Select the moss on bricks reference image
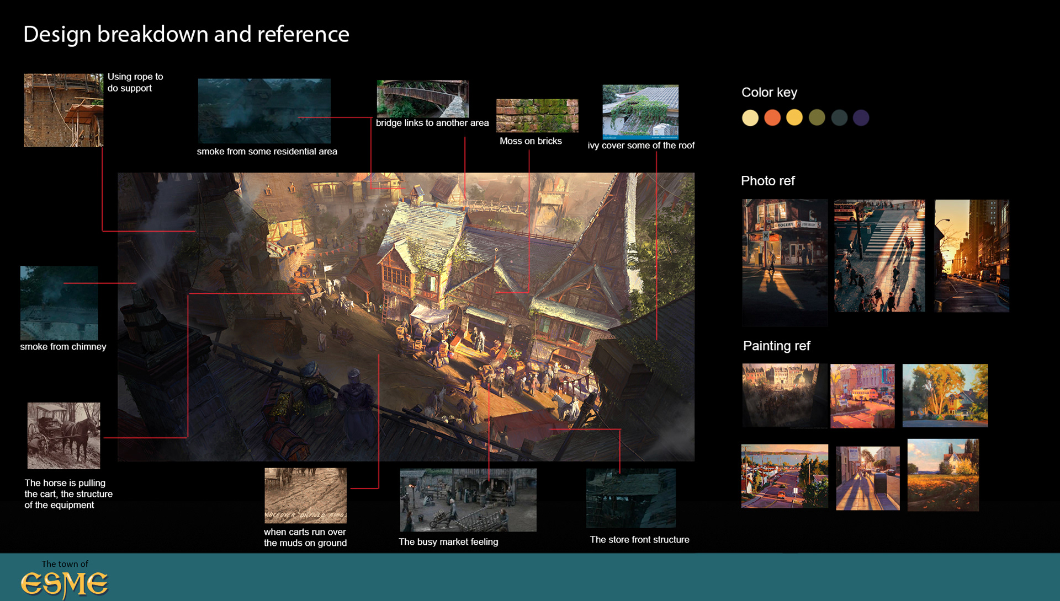1060x601 pixels. click(537, 116)
